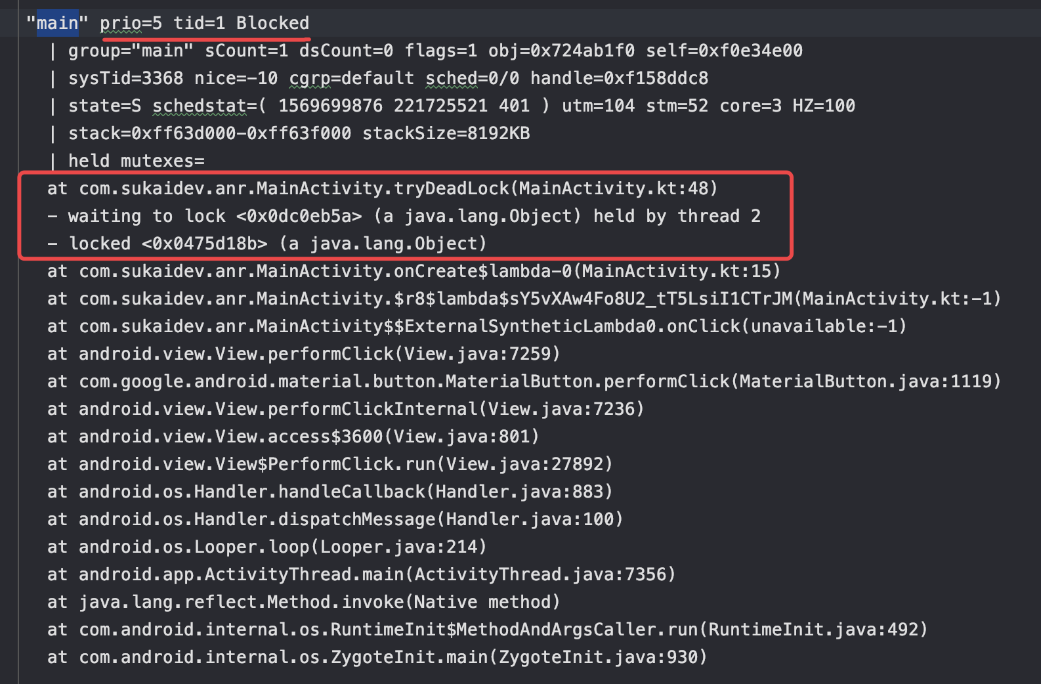Viewport: 1041px width, 684px height.
Task: Click the word "Blocked" in thread header
Action: [272, 23]
